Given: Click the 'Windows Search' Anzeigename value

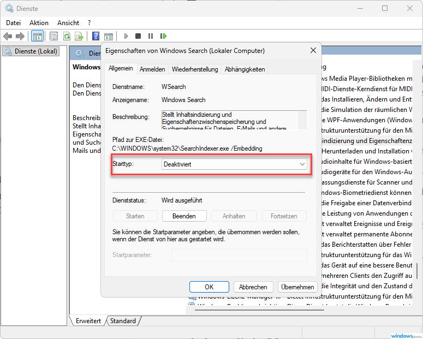Looking at the screenshot, I should [183, 100].
